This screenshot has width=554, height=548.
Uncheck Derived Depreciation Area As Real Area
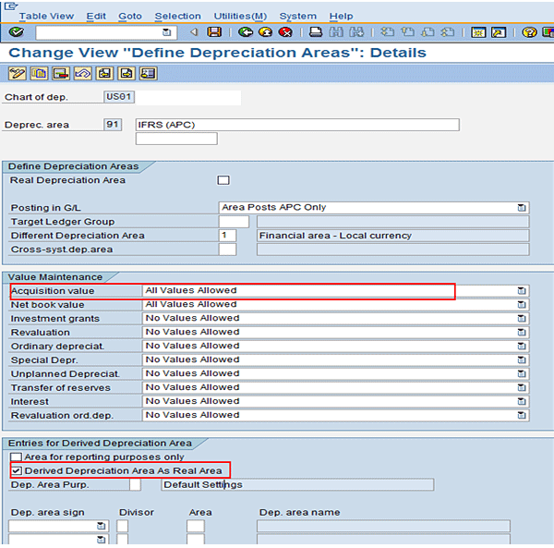[x=16, y=471]
